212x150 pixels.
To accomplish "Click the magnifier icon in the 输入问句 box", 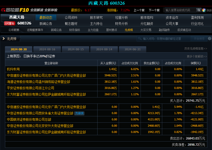I will (x=140, y=39).
